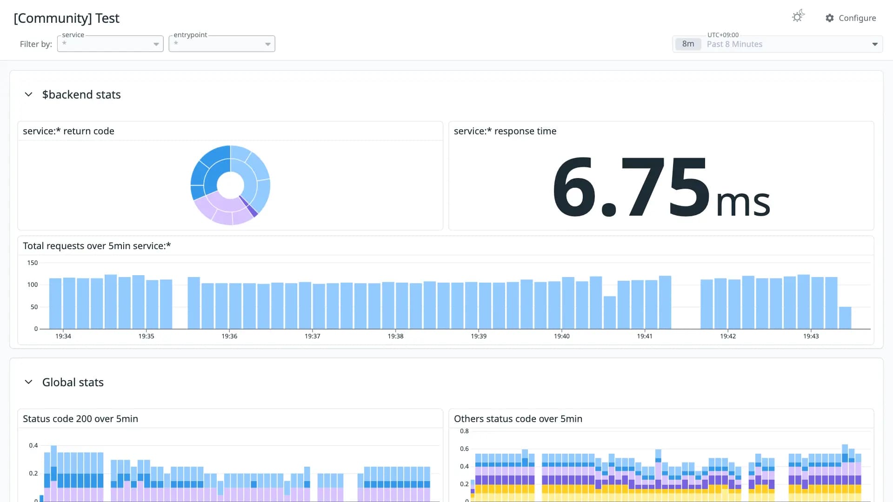Open the entrypoint filter dropdown

coord(222,44)
